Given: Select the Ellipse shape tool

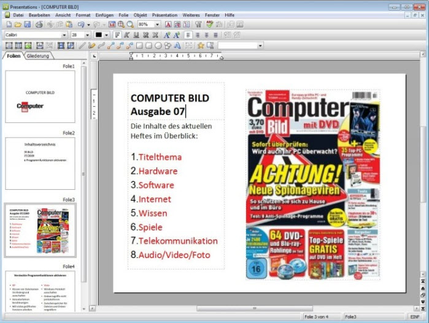Looking at the screenshot, I should (158, 45).
